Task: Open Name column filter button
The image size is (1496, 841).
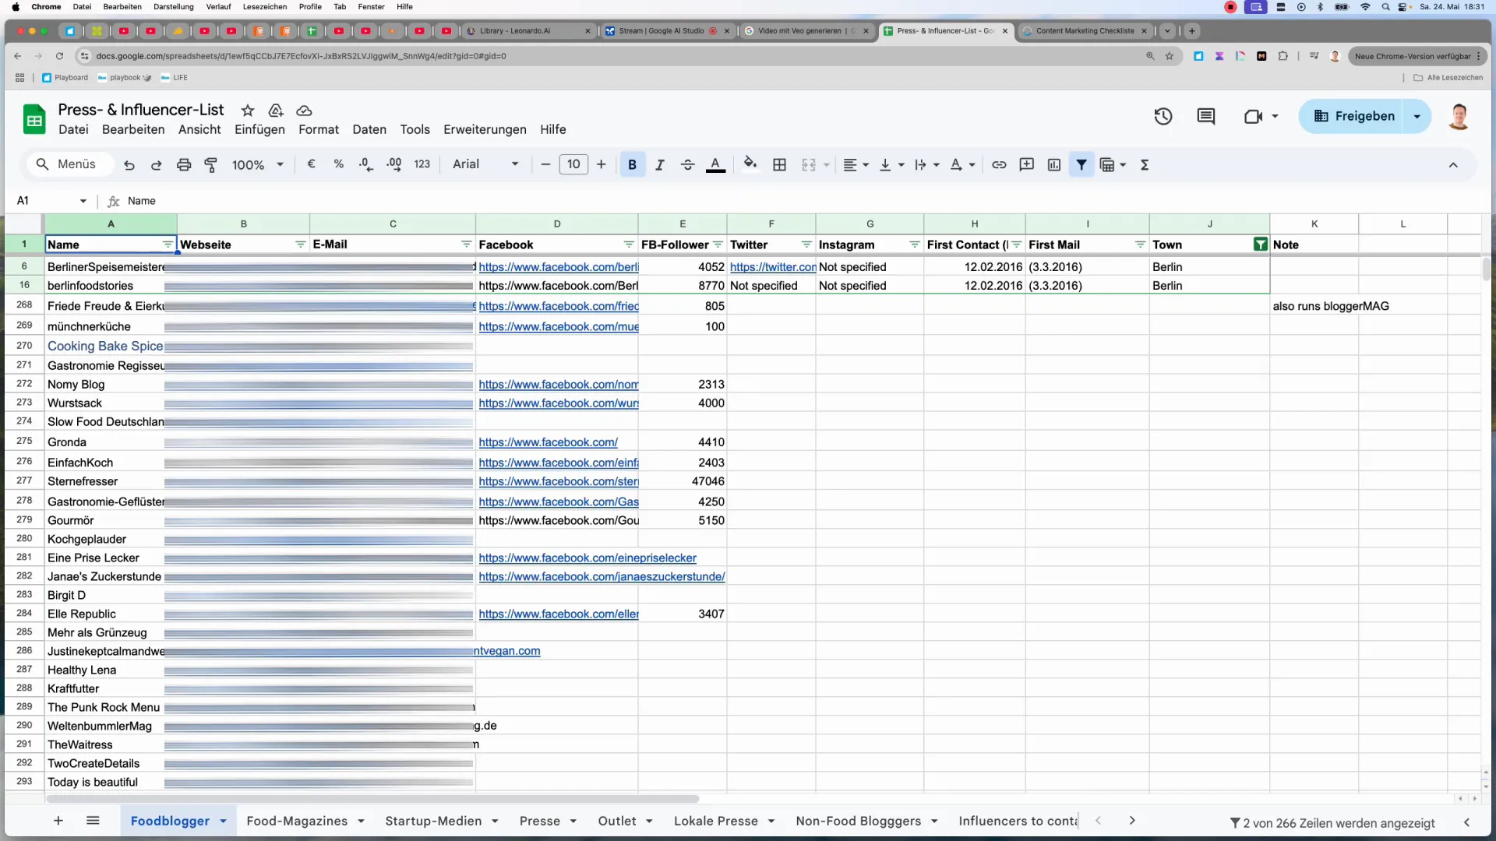Action: coord(168,245)
